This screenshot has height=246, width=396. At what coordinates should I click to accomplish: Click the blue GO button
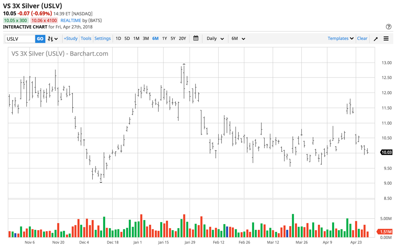(40, 39)
